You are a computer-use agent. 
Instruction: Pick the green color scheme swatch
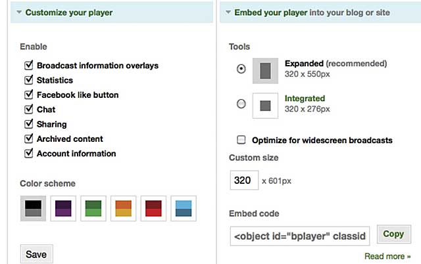click(93, 208)
